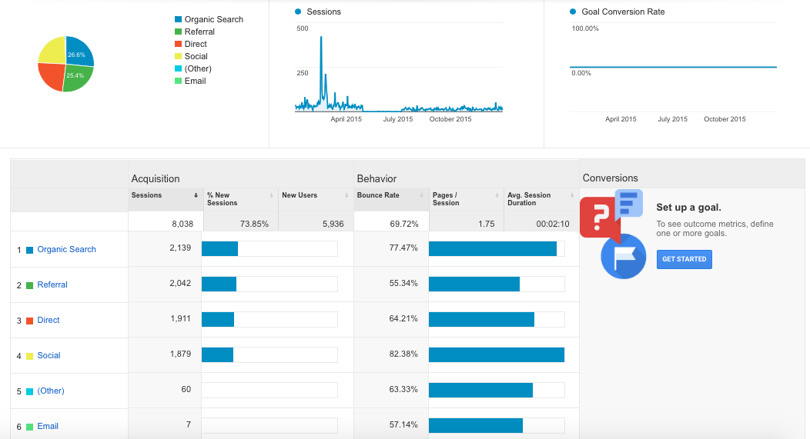Click Direct sessions value 1,911
The height and width of the screenshot is (439, 810).
click(181, 319)
